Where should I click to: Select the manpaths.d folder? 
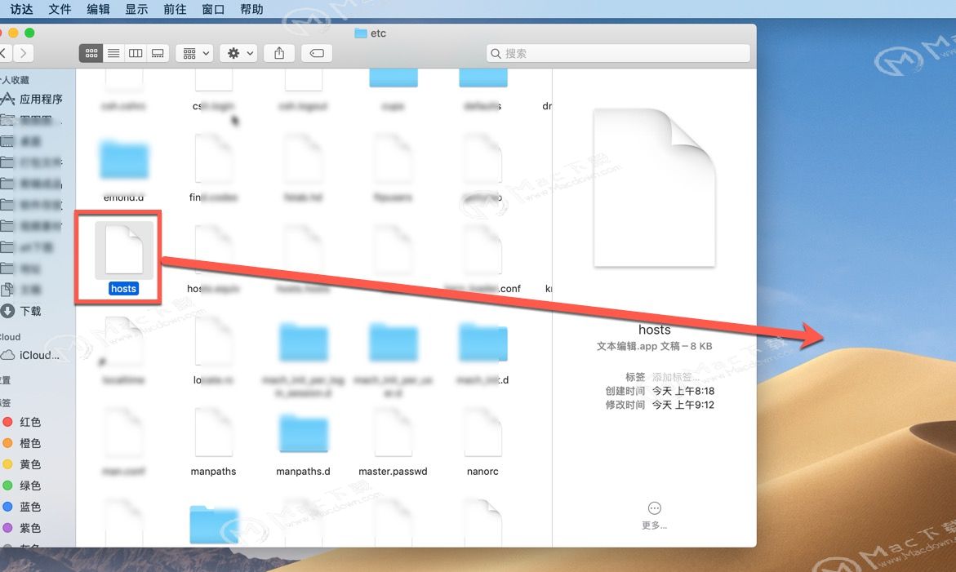click(x=303, y=434)
